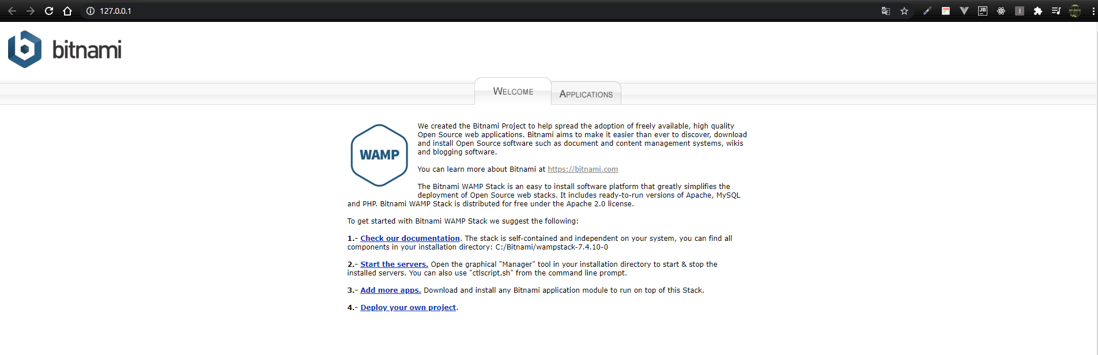Open the Start the servers link
Screen dimensions: 1098x355
pyautogui.click(x=394, y=265)
